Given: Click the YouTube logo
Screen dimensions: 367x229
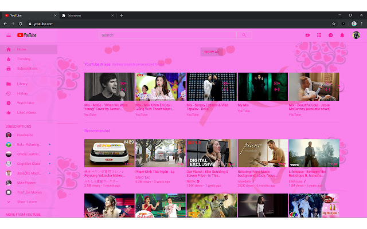Looking at the screenshot, I should [x=27, y=35].
